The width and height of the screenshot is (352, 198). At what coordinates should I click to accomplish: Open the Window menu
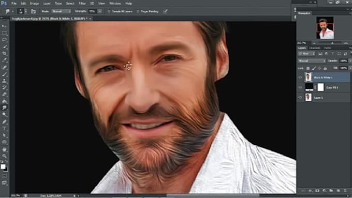[115, 4]
